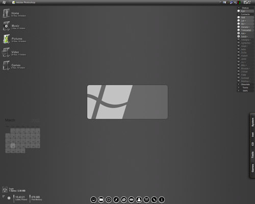Click the Adobe Photoshop taskbar button
The height and width of the screenshot is (204, 255).
(x=24, y=3)
